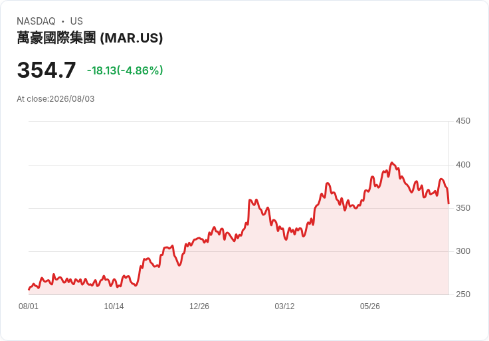Click the 10/14 x-axis date label
Screen dimensions: 489x341
tap(114, 306)
